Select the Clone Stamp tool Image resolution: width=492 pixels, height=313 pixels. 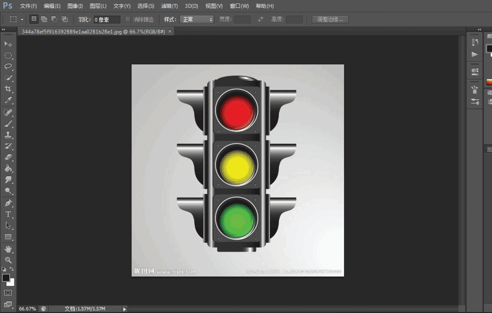pyautogui.click(x=8, y=135)
